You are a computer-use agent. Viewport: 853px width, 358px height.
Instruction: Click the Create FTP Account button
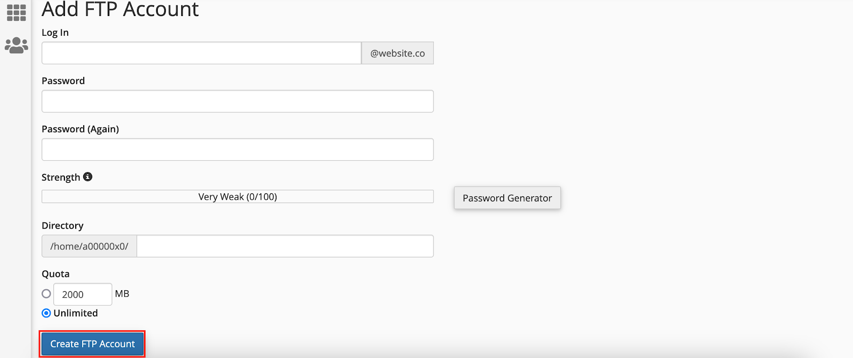[92, 344]
